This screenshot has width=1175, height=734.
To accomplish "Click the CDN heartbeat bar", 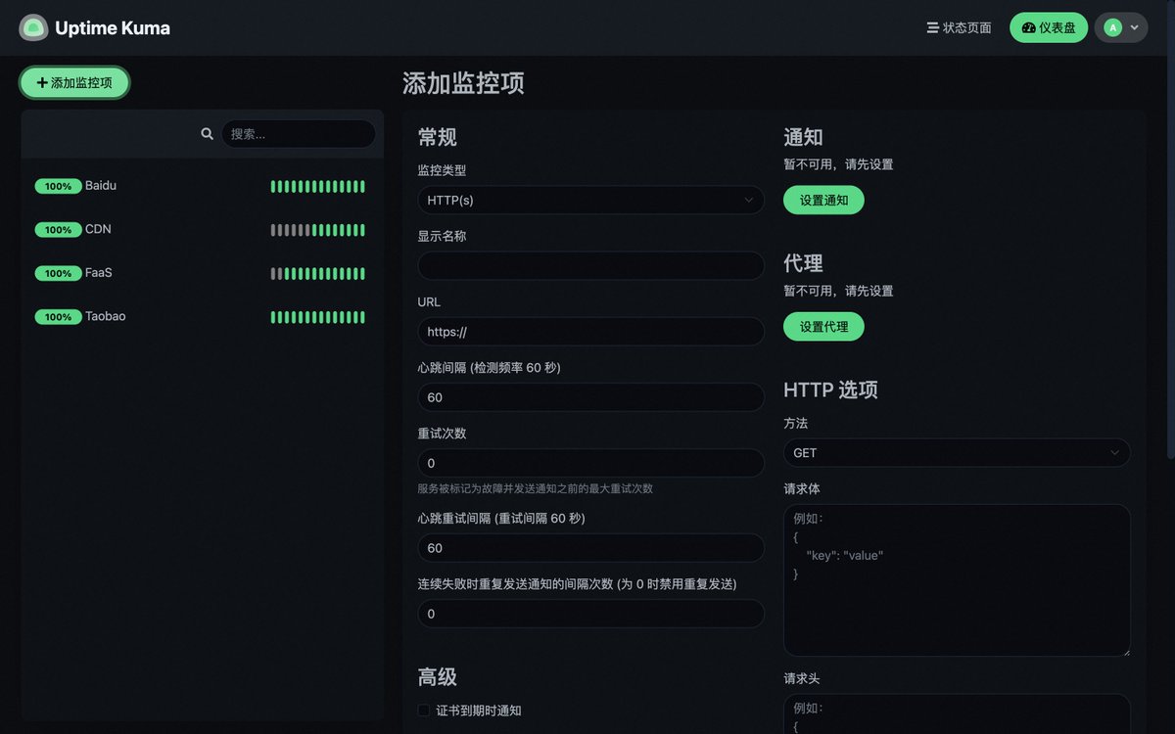I will 317,230.
